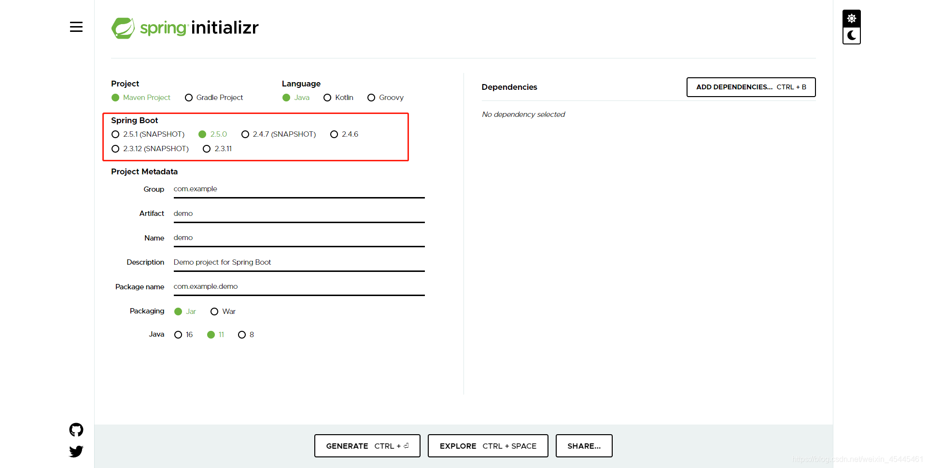Screen dimensions: 927x468
Task: Choose Kotlin as language
Action: click(338, 98)
